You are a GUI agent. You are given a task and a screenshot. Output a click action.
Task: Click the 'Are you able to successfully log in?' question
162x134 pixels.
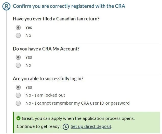(48, 79)
